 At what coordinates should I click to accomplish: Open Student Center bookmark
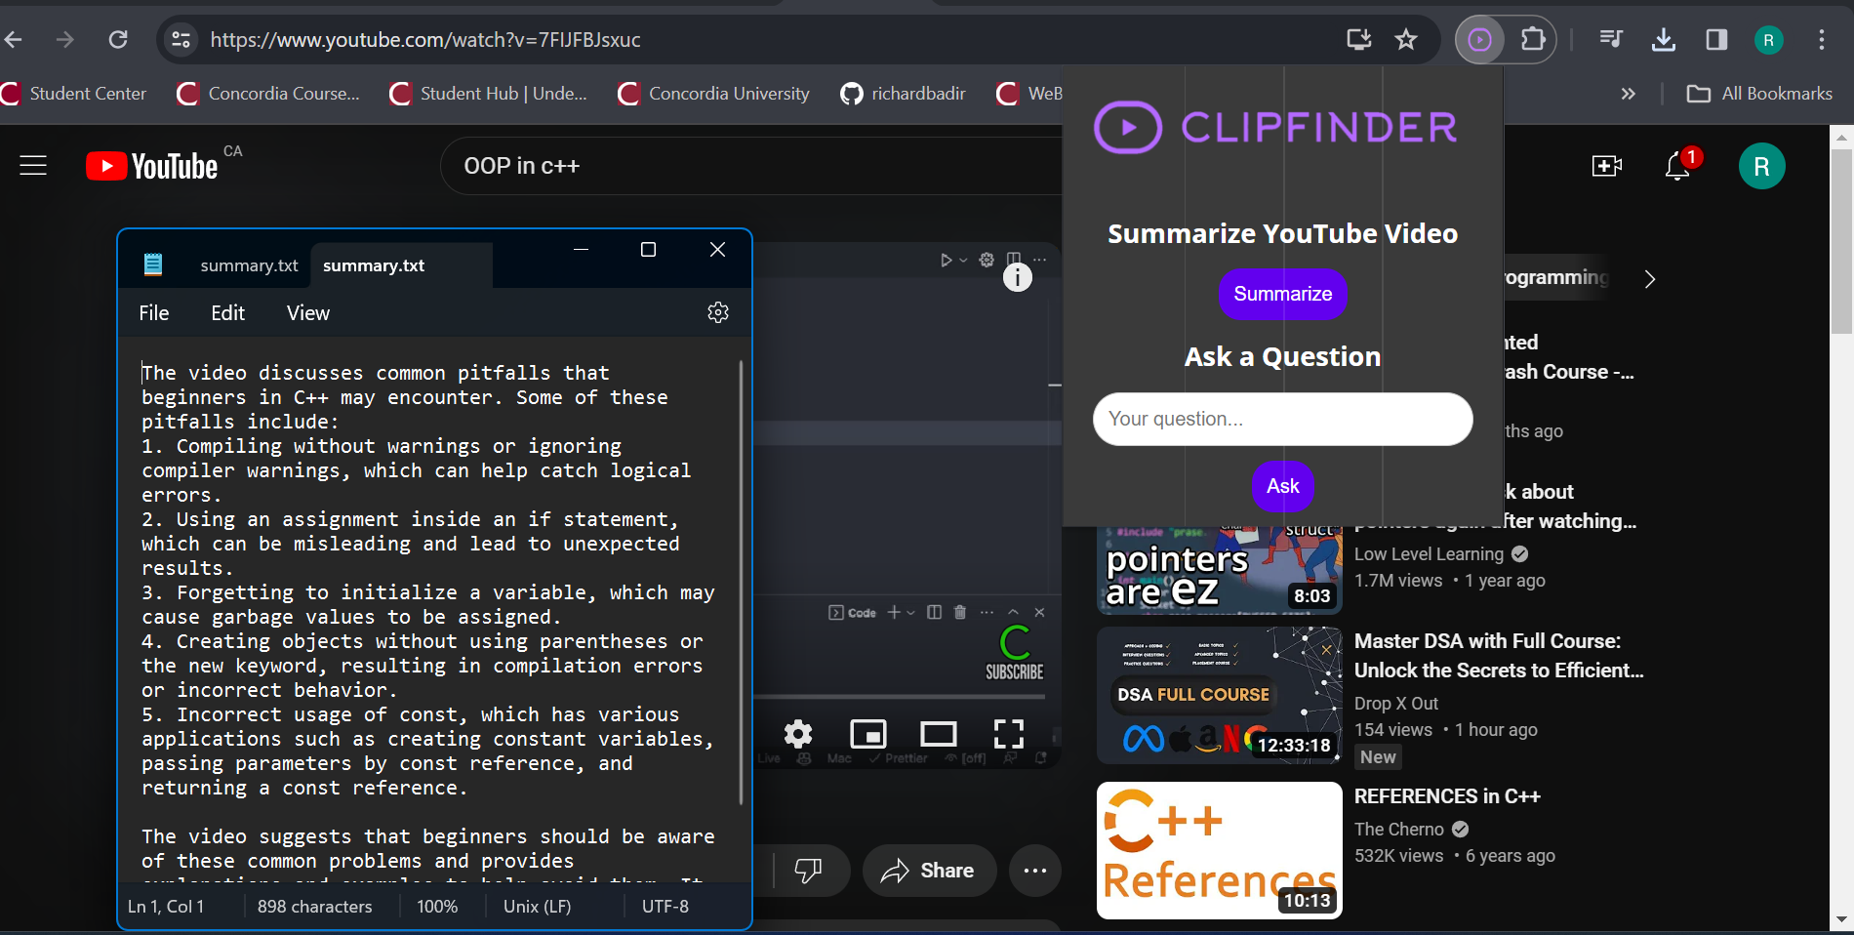tap(73, 94)
